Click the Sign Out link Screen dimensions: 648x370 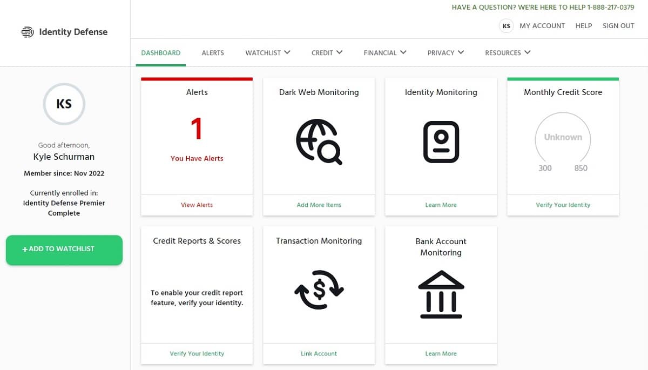tap(618, 26)
